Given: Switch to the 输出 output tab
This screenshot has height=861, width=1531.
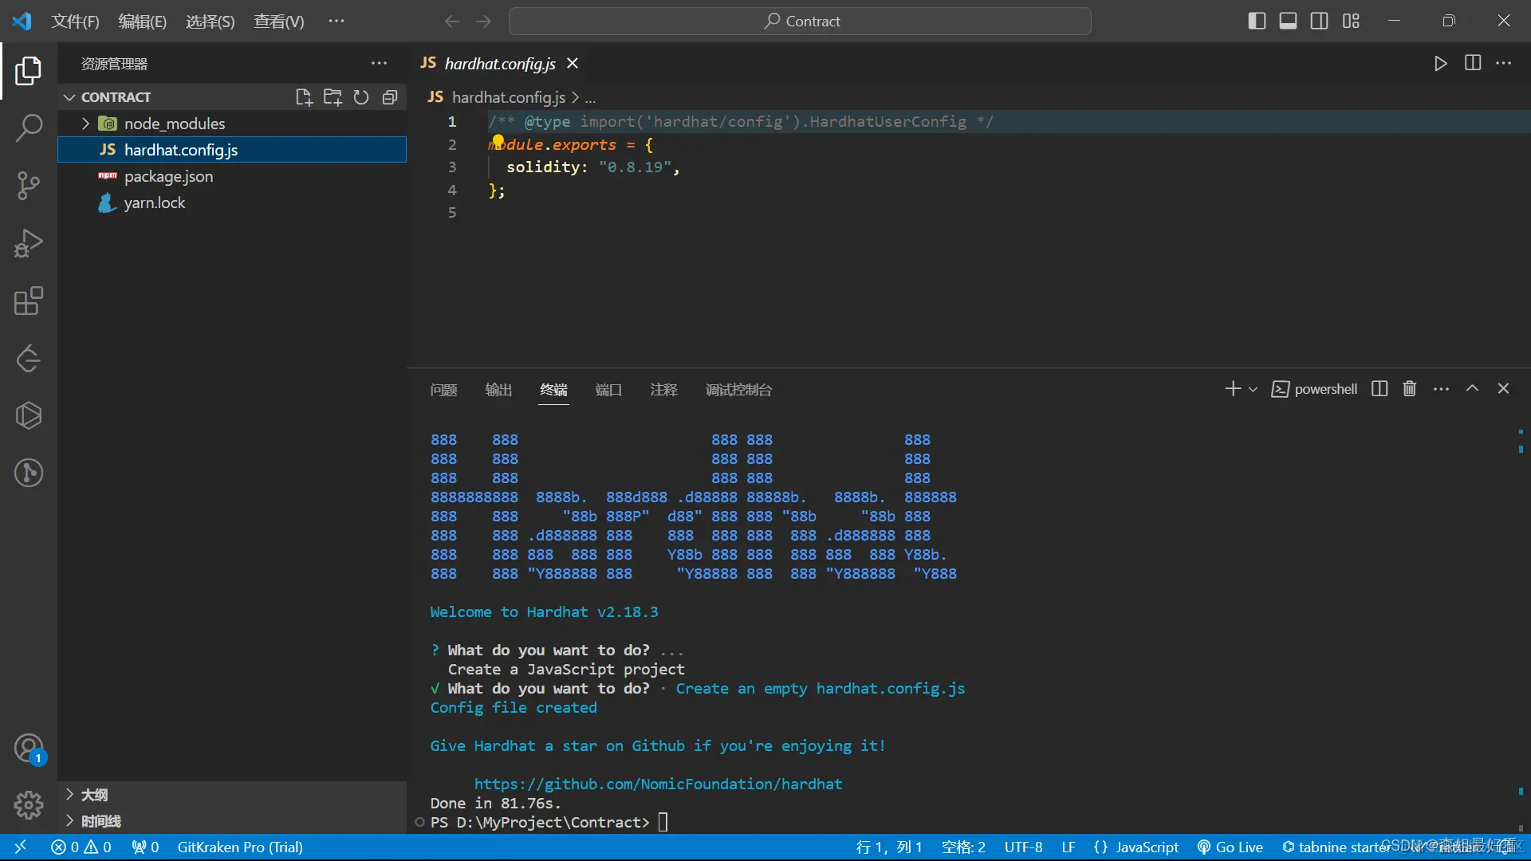Looking at the screenshot, I should coord(498,390).
